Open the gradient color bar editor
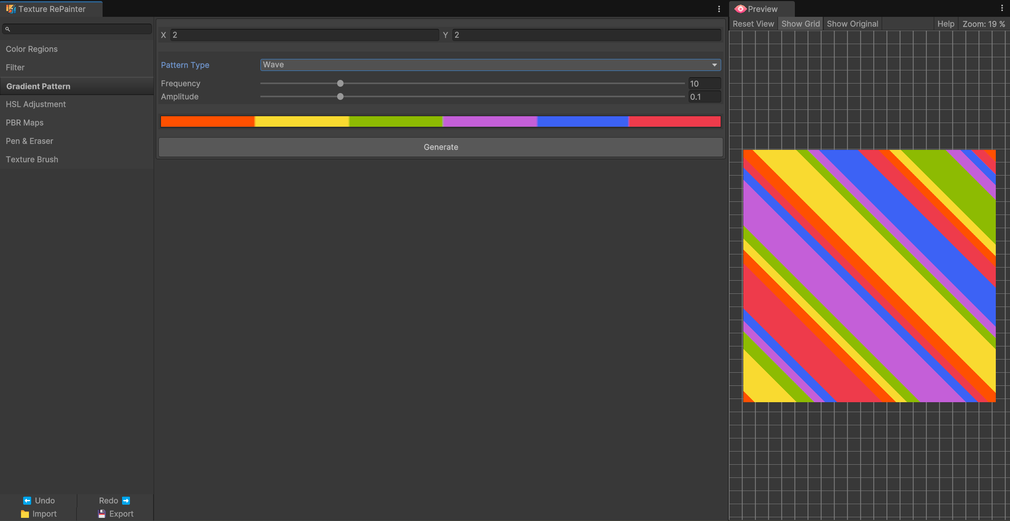This screenshot has width=1010, height=521. 440,121
